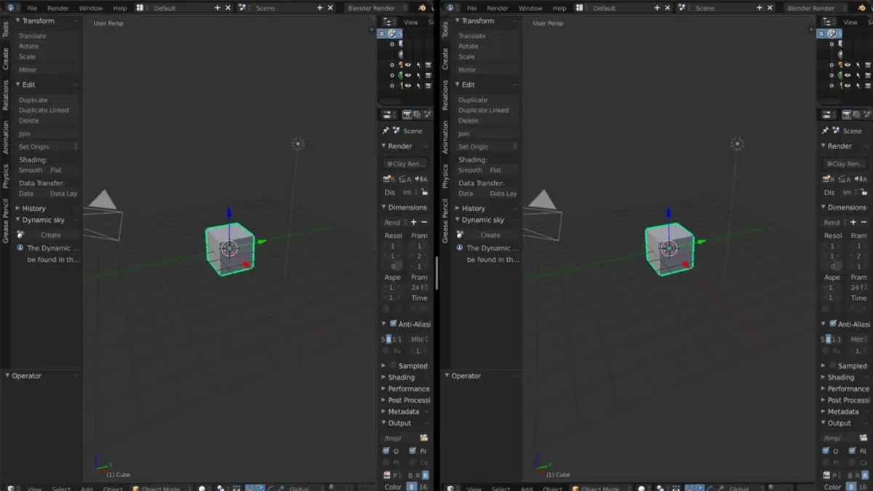This screenshot has width=873, height=491.
Task: Open the File menu in left window
Action: click(x=32, y=8)
